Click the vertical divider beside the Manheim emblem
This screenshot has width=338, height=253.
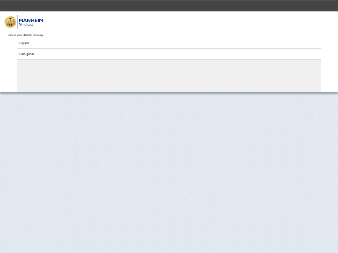coord(17,22)
